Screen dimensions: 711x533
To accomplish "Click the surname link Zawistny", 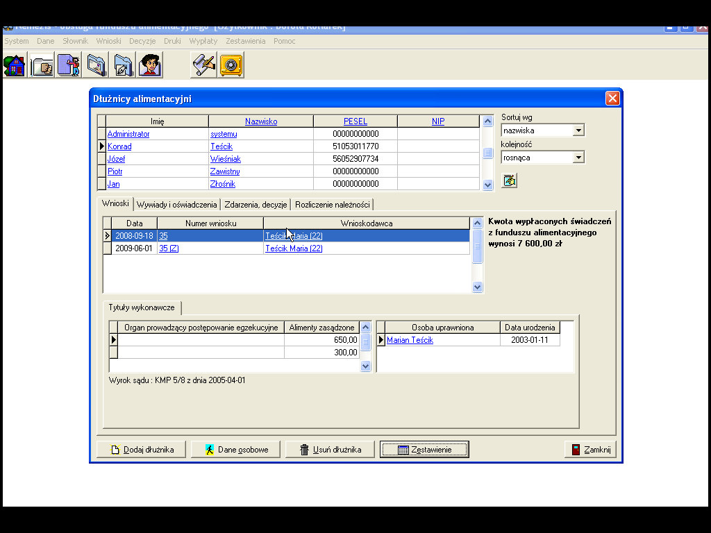I will [225, 172].
